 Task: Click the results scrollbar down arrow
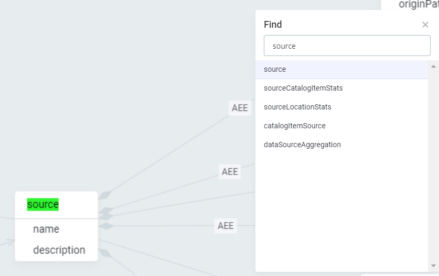433,266
